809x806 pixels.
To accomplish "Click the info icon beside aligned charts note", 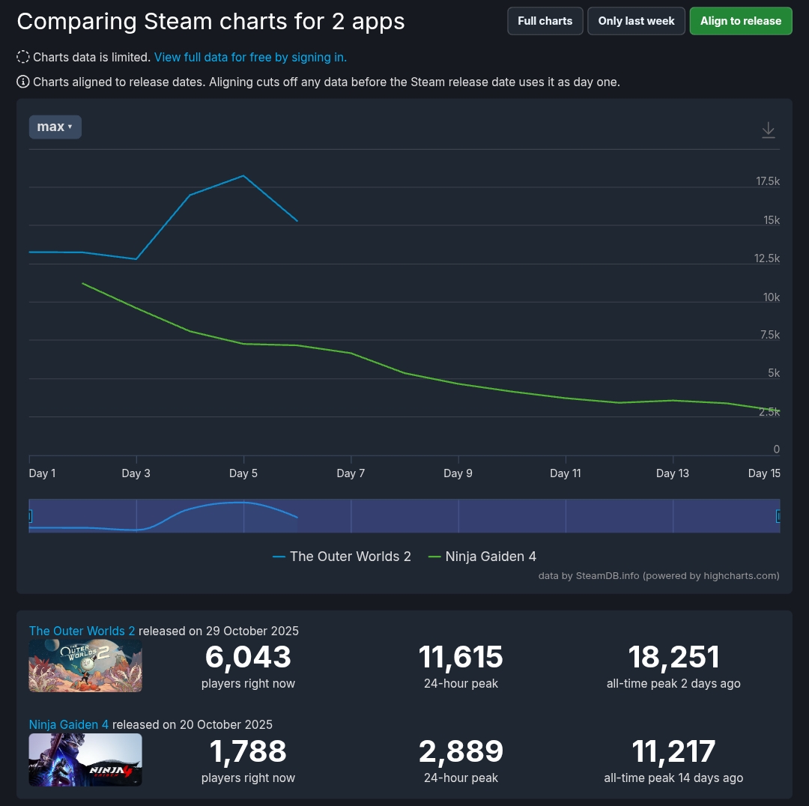I will (x=22, y=82).
